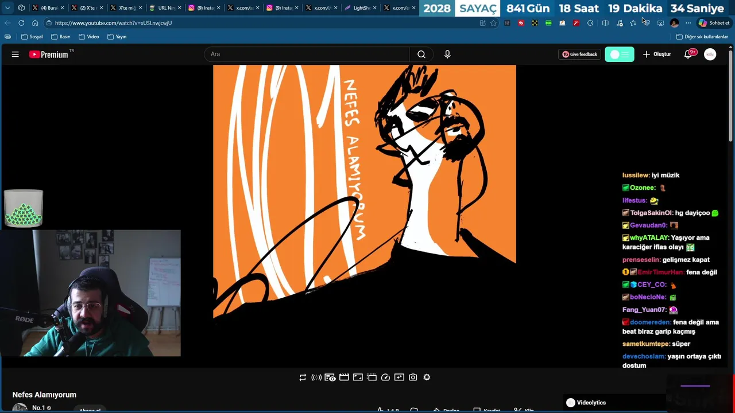
Task: Expand Diğer sık kullanılanlar folder
Action: click(x=702, y=37)
